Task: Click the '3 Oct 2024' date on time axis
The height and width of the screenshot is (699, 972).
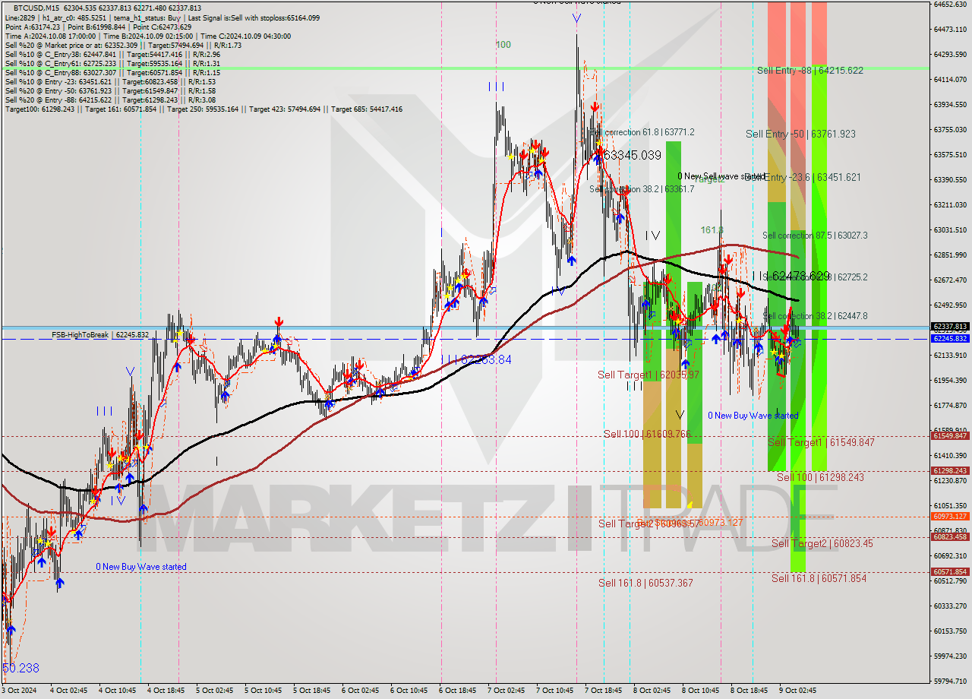Action: (19, 691)
